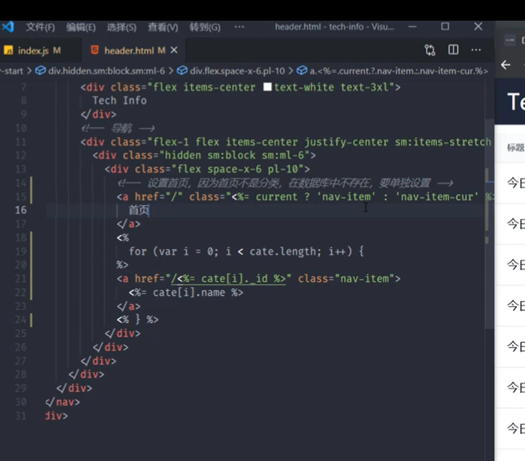Click the closing </nav> tag on line 30
525x461 pixels.
(63, 402)
